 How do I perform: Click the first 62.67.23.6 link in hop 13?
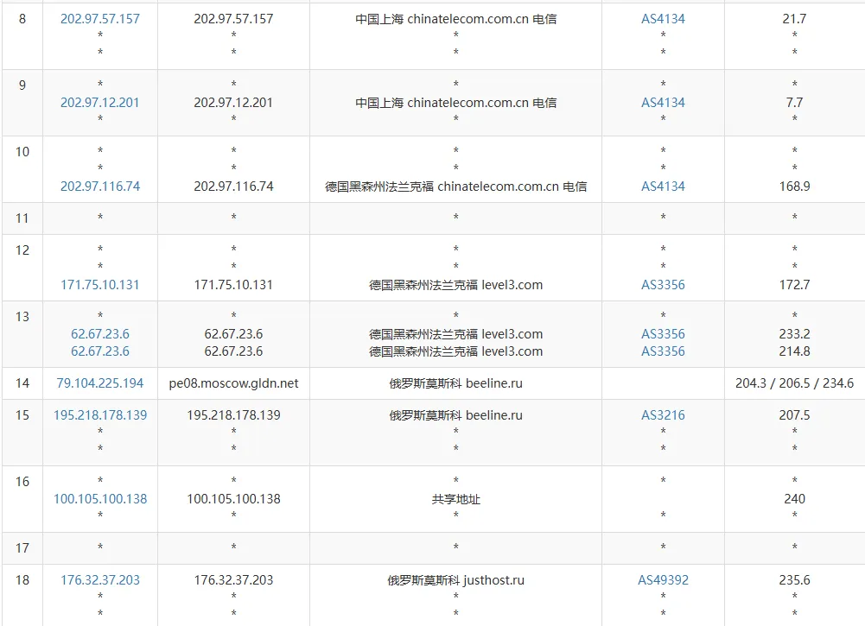point(100,334)
